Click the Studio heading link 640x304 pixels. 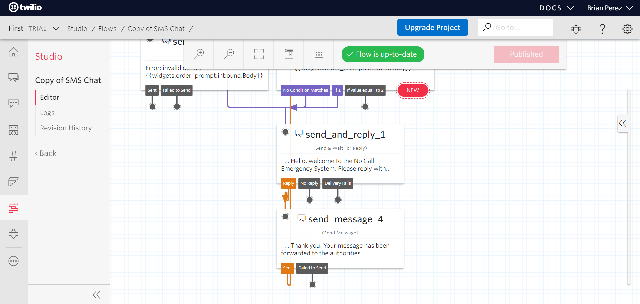point(49,56)
